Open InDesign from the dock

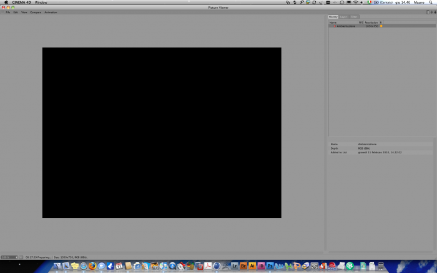(261, 266)
